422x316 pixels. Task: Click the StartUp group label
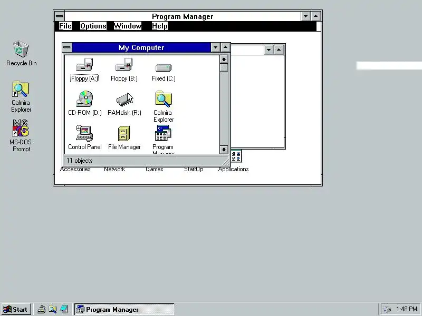(194, 169)
